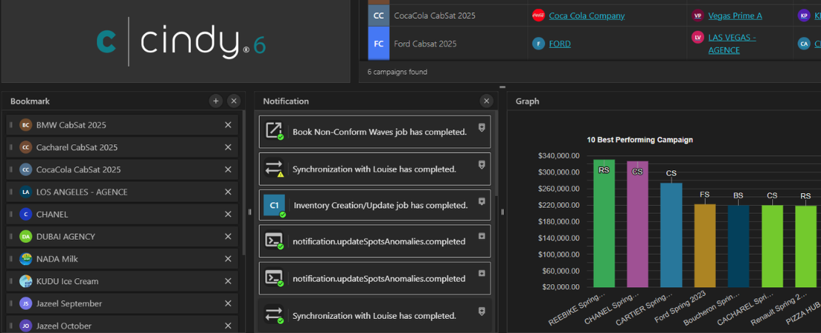
Task: Click terminal icon of first updateSpotsAnomalies
Action: point(274,240)
